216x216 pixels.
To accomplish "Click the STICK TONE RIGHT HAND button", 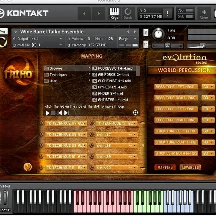I will pyautogui.click(x=176, y=142).
